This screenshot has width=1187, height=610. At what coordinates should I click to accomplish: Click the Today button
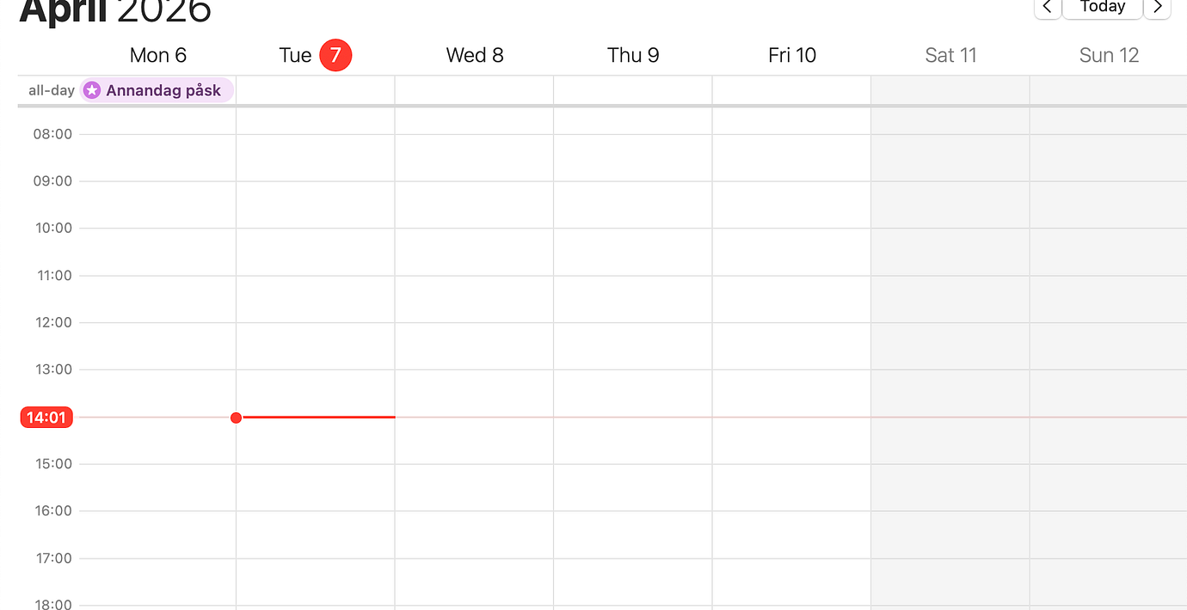pos(1102,7)
